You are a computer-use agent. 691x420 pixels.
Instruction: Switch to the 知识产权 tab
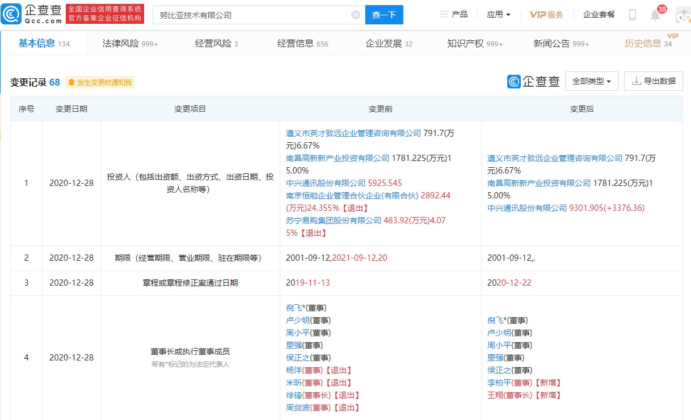(475, 43)
